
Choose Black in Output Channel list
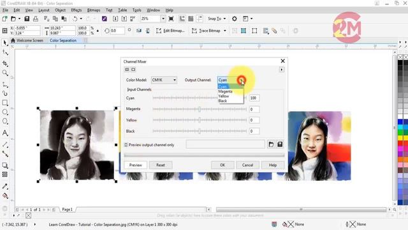[231, 101]
